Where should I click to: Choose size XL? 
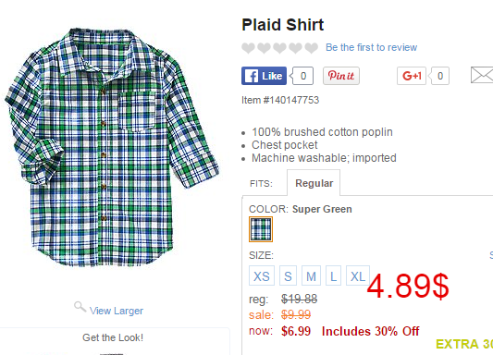coord(358,275)
